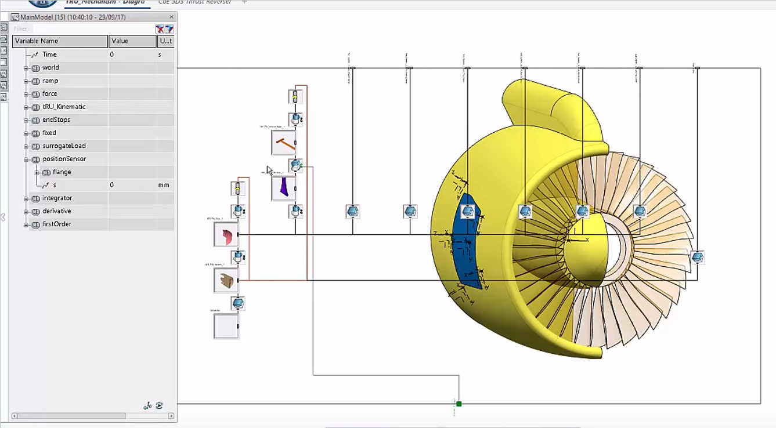
Task: Select the world row label
Action: pyautogui.click(x=50, y=68)
